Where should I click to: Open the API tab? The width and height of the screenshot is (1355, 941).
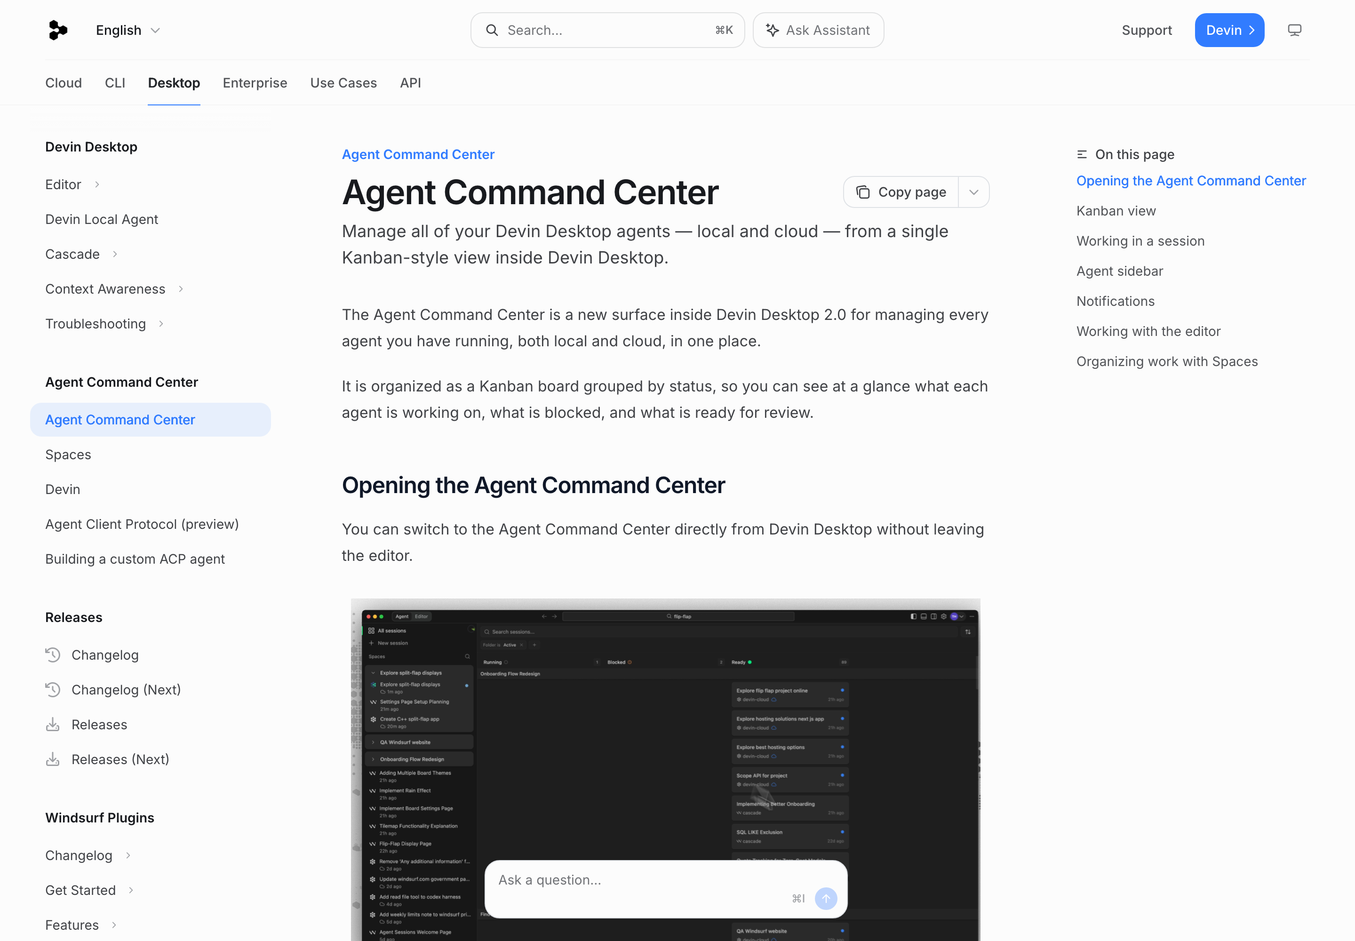point(410,82)
